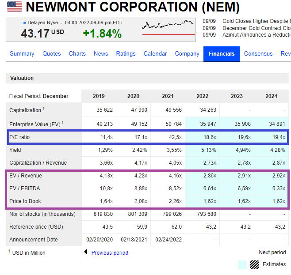Viewport: 291px width, 275px height.
Task: Select the Financials tab
Action: pos(222,54)
